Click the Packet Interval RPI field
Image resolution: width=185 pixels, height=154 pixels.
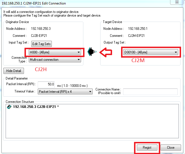click(46, 84)
